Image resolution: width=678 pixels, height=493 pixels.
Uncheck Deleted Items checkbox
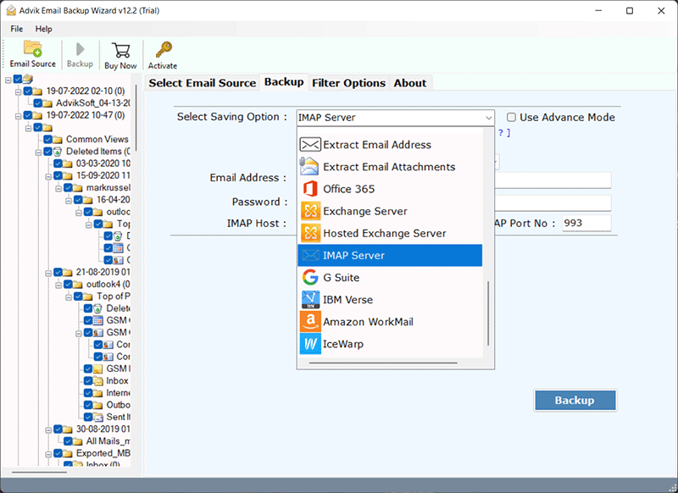[x=48, y=152]
